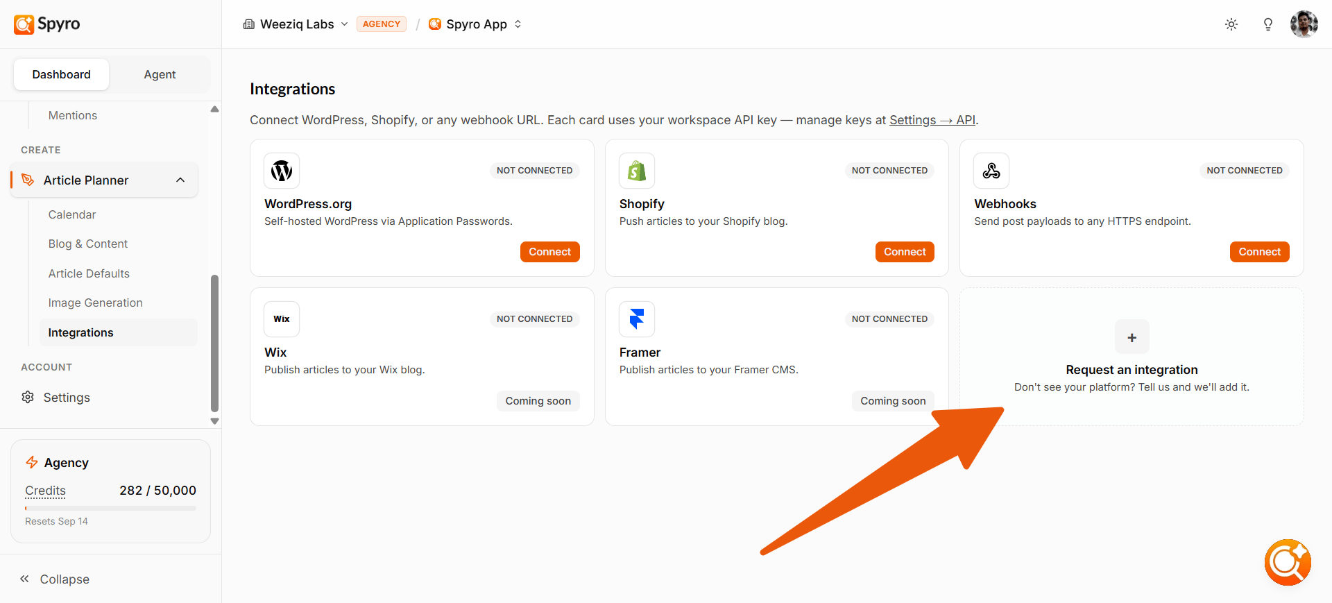Click the 282 / 50,000 credits value
The height and width of the screenshot is (603, 1332).
[157, 491]
